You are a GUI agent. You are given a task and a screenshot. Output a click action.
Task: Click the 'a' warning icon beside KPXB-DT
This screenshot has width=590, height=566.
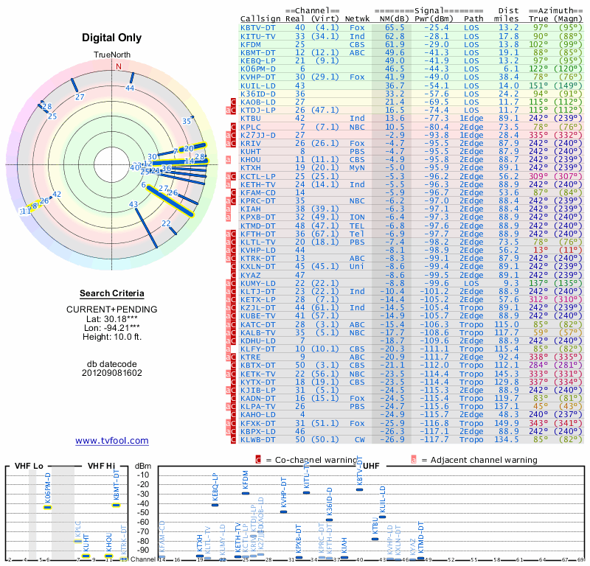coord(228,217)
